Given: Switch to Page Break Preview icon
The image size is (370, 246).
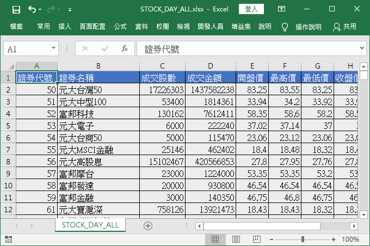Looking at the screenshot, I should 256,239.
